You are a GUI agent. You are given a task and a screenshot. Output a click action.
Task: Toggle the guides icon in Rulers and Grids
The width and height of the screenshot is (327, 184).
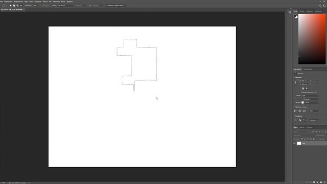click(x=305, y=111)
